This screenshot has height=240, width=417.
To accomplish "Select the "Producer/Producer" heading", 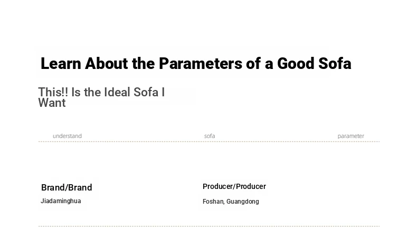I will point(234,186).
